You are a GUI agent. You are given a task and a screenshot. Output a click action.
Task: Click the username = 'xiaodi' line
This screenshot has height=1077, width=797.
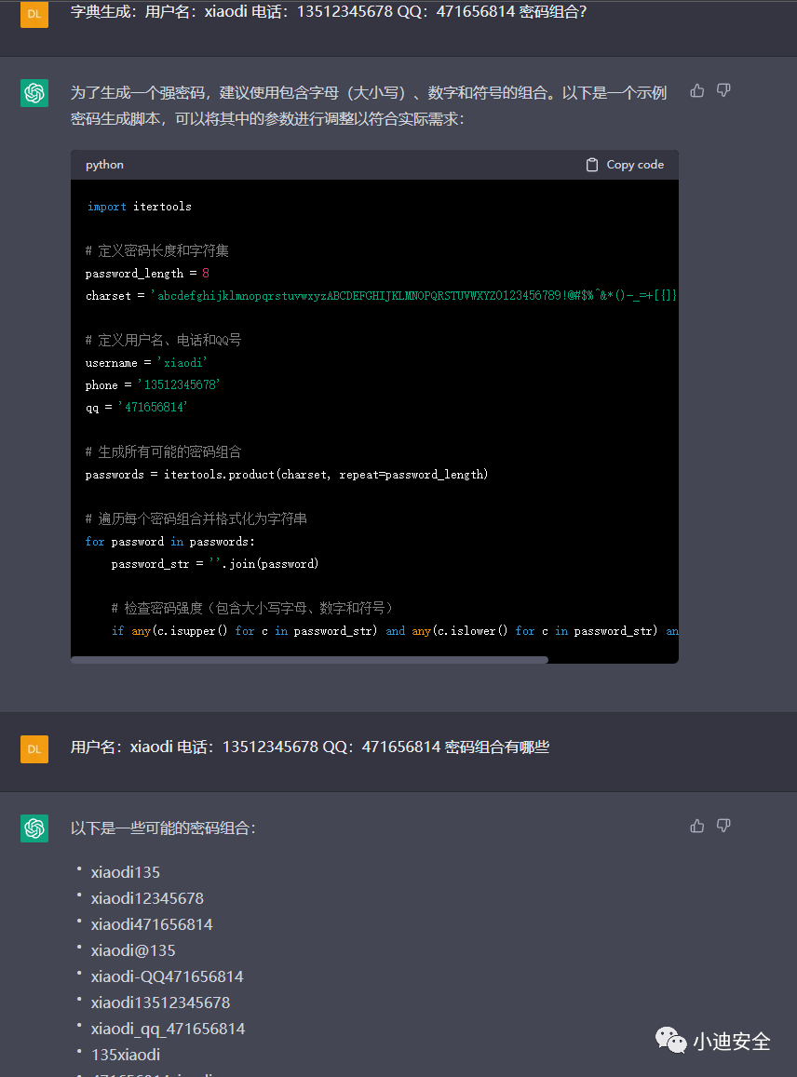pyautogui.click(x=145, y=363)
